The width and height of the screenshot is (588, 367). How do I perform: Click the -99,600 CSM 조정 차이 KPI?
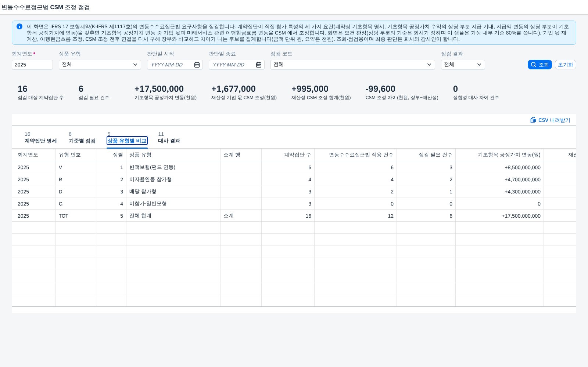coord(402,92)
